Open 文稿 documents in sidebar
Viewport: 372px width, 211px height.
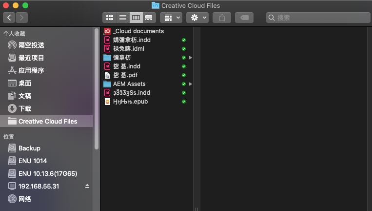click(46, 96)
